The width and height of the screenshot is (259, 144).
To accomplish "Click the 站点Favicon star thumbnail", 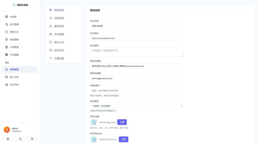I will 94,139.
